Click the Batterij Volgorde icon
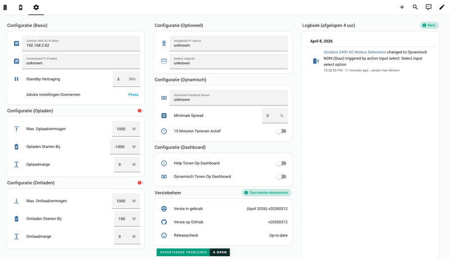 coord(164,61)
